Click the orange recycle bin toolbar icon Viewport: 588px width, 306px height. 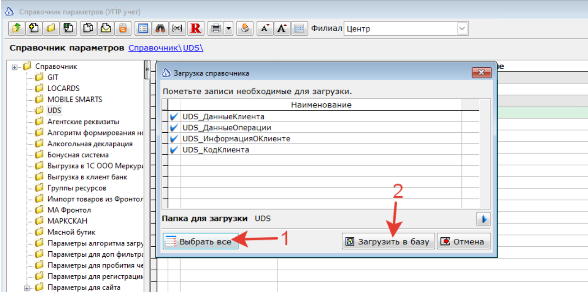point(123,29)
